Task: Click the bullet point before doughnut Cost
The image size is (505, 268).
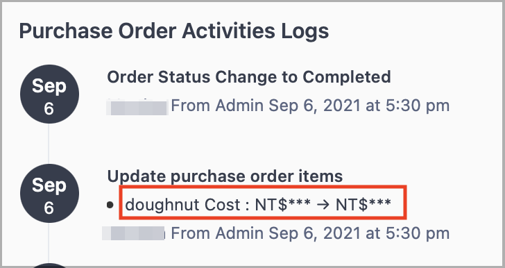Action: coord(110,205)
